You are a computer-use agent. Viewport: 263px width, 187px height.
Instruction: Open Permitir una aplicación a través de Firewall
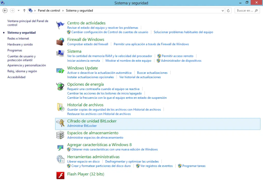151,44
